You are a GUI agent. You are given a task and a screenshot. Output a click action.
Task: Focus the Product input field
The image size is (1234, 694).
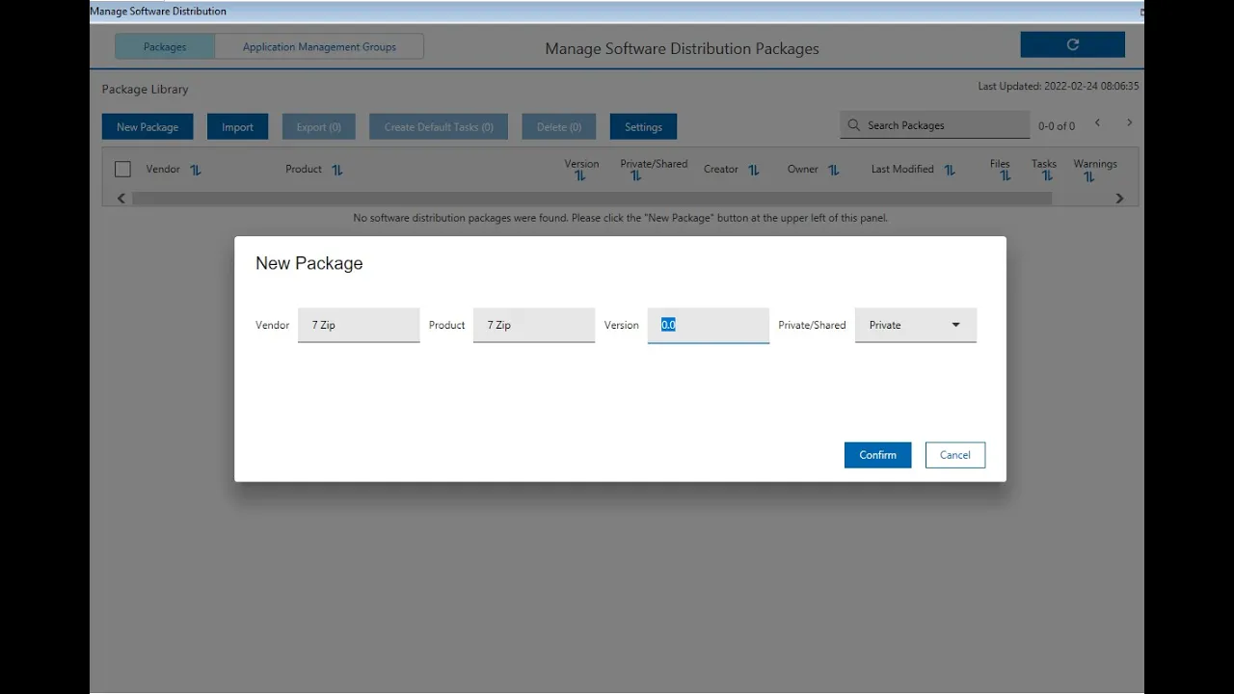[534, 325]
